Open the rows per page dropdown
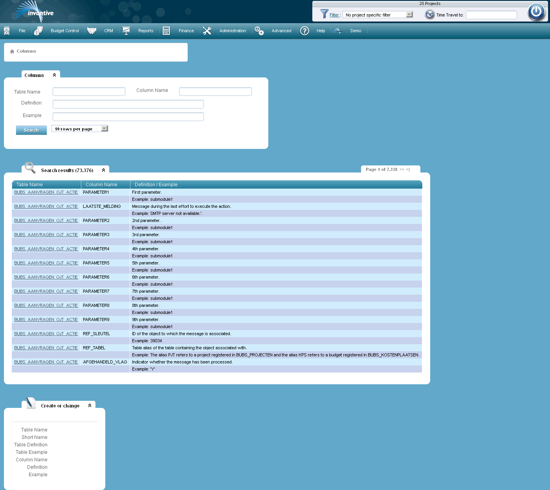The height and width of the screenshot is (490, 550). [104, 128]
